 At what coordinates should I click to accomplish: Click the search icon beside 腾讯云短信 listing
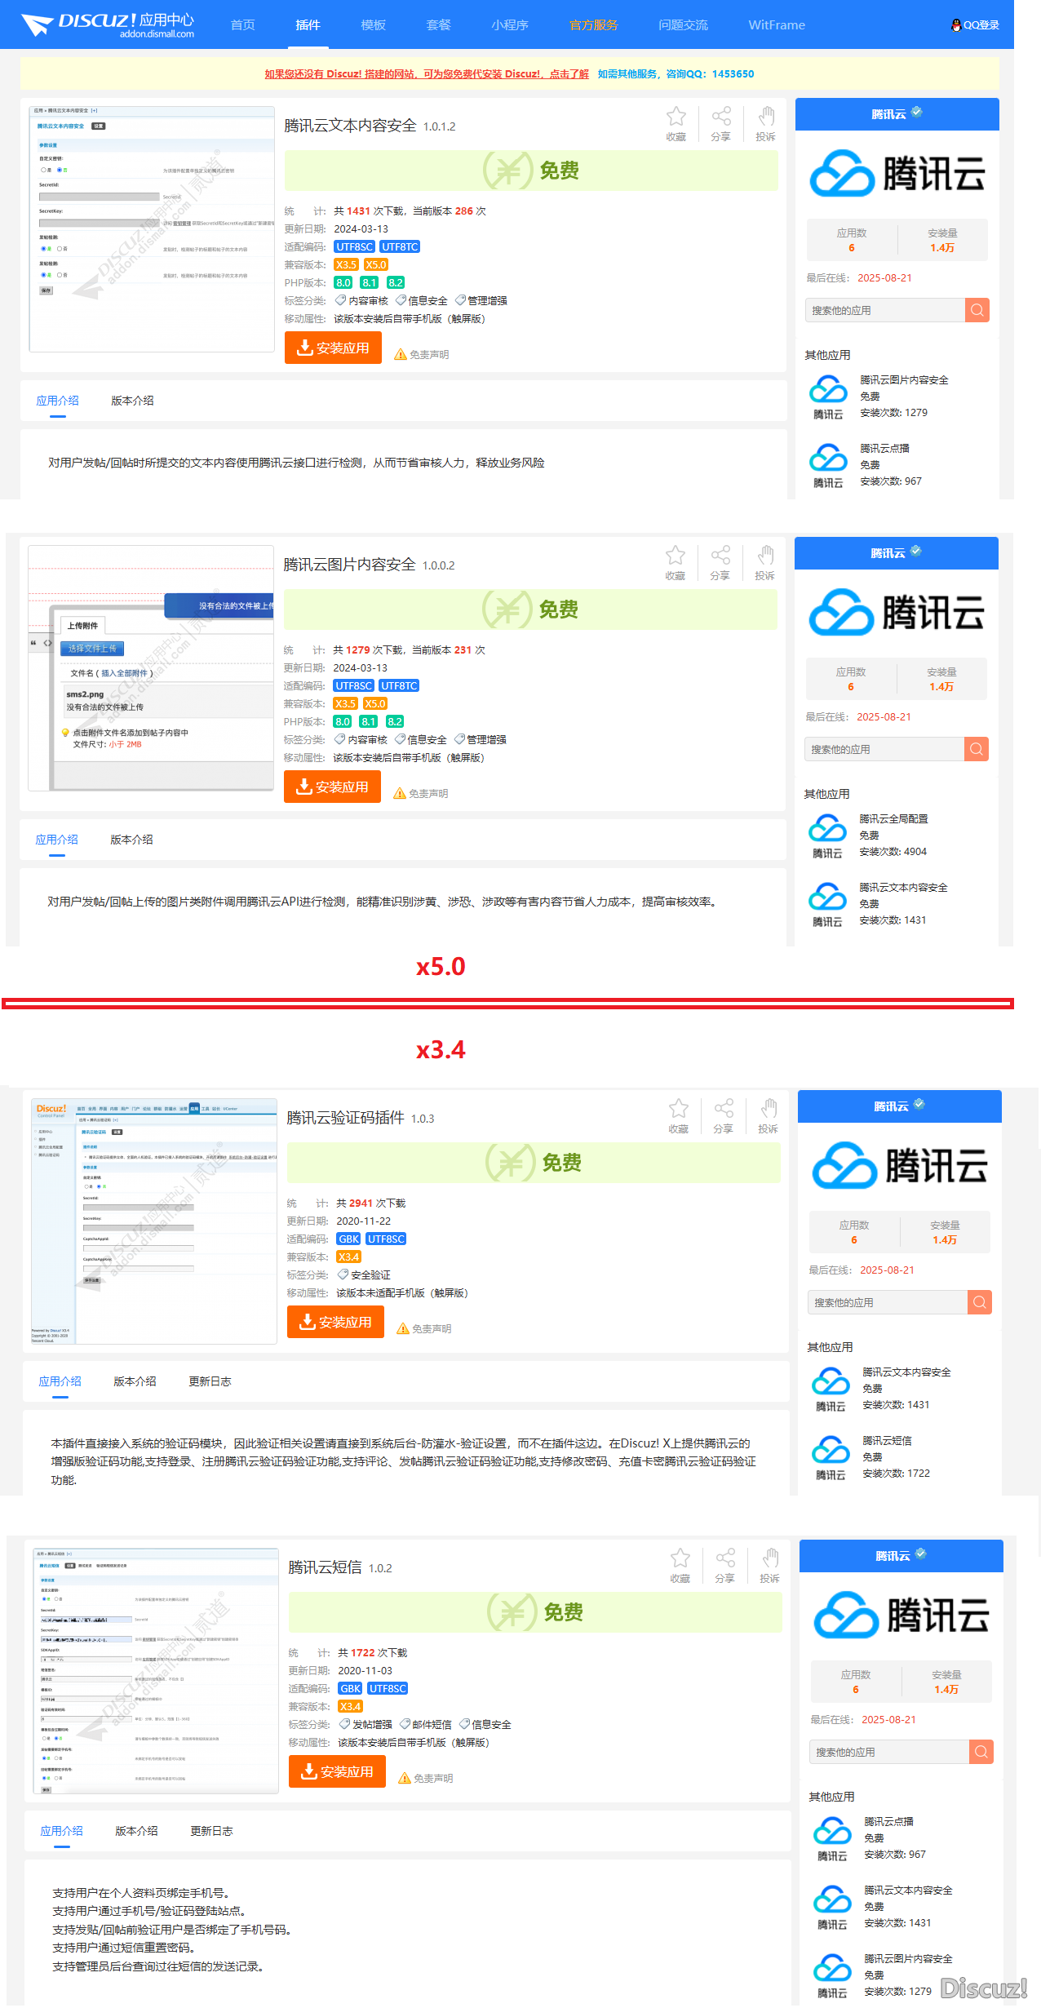[x=981, y=1752]
